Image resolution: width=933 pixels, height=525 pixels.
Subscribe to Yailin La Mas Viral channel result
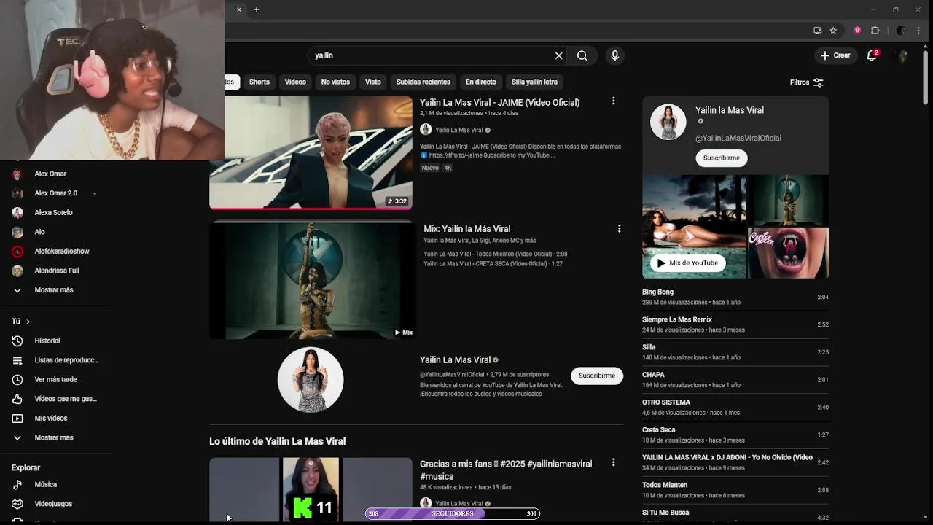pyautogui.click(x=597, y=376)
